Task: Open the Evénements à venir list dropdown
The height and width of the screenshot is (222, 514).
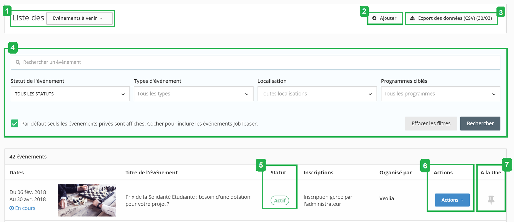Action: click(79, 18)
